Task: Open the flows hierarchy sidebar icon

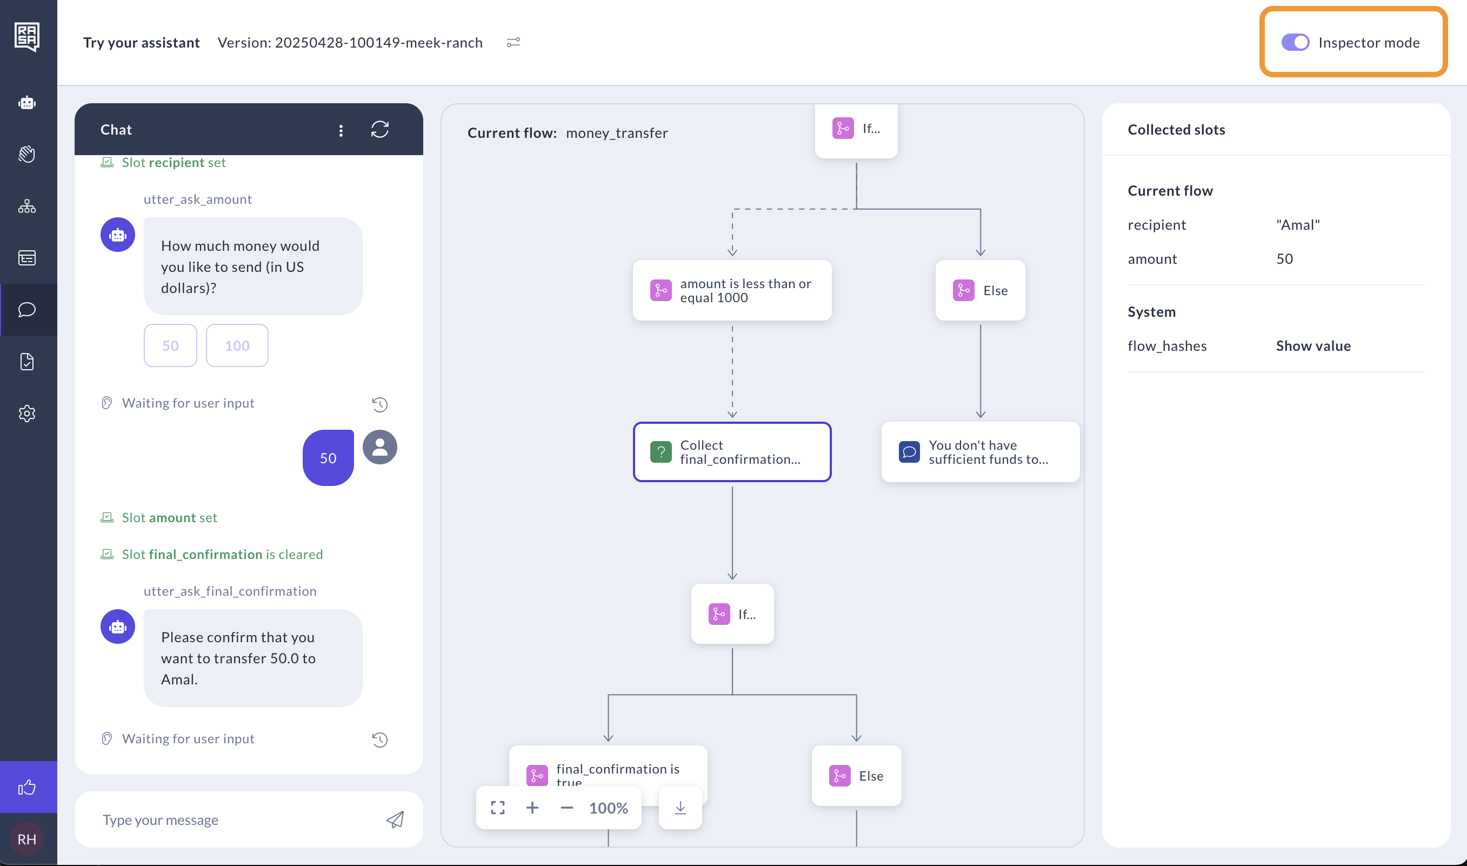Action: click(27, 206)
